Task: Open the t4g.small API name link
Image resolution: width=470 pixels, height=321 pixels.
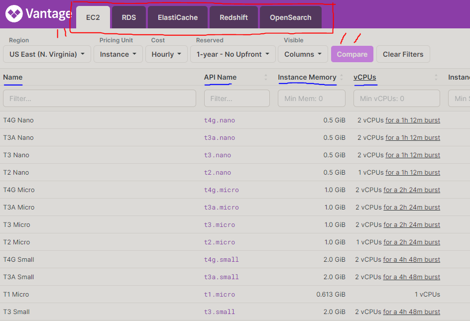Action: click(x=222, y=260)
